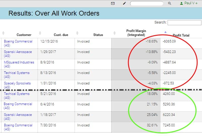
Task: Click the Status column header
Action: coord(98,35)
